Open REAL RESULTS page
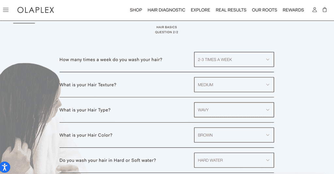Image resolution: width=334 pixels, height=174 pixels. [231, 10]
